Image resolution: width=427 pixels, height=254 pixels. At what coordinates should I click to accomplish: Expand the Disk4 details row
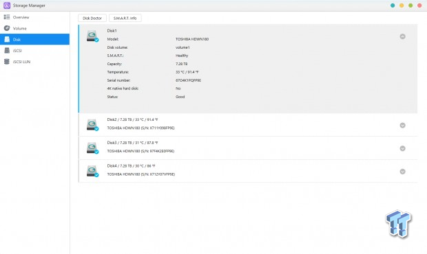402,172
